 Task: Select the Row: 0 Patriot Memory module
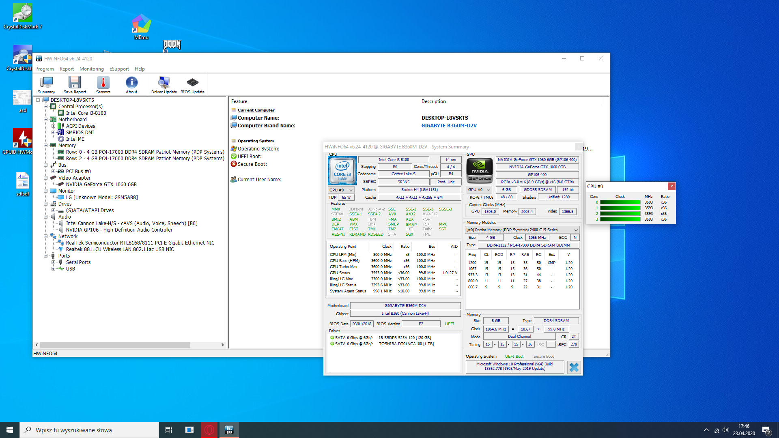click(145, 152)
